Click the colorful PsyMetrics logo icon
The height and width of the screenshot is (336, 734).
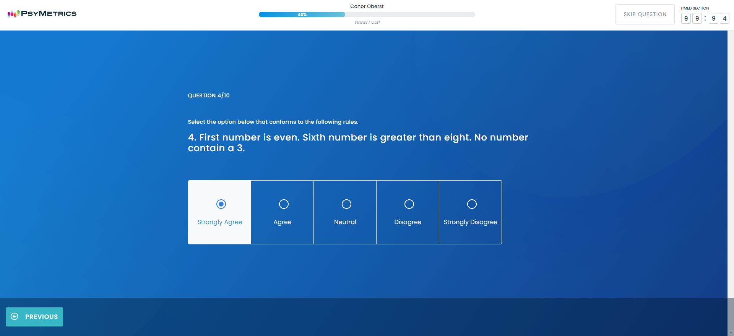point(13,14)
